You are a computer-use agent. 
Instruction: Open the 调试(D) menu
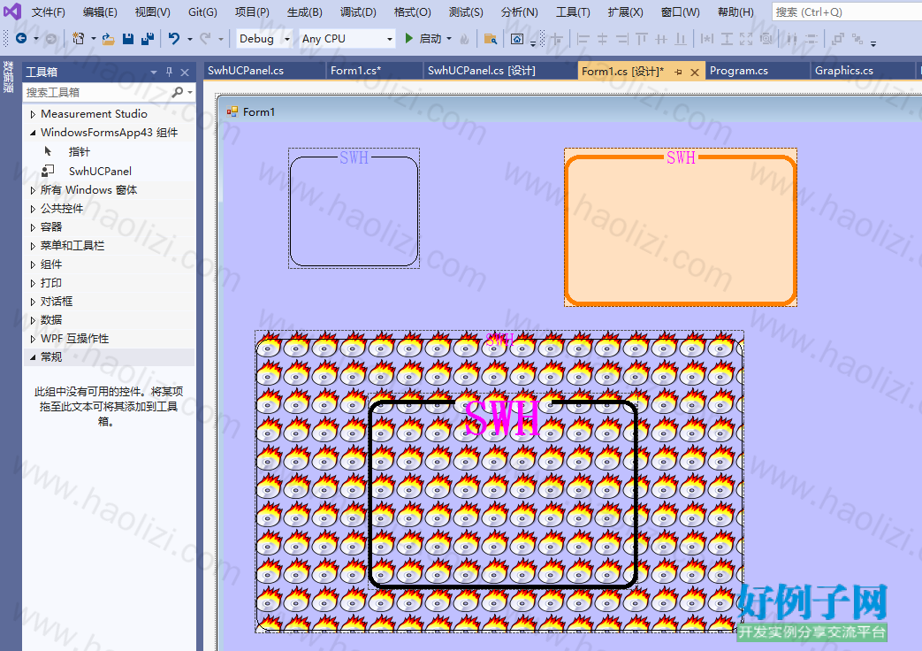[358, 11]
